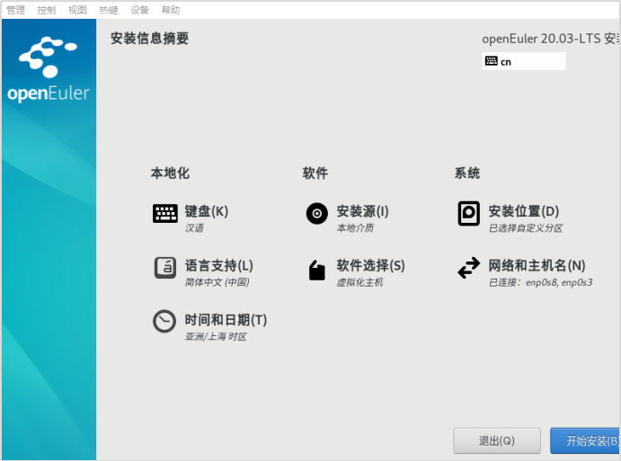Click the 本地介质 status text
The height and width of the screenshot is (461, 621).
coord(355,228)
